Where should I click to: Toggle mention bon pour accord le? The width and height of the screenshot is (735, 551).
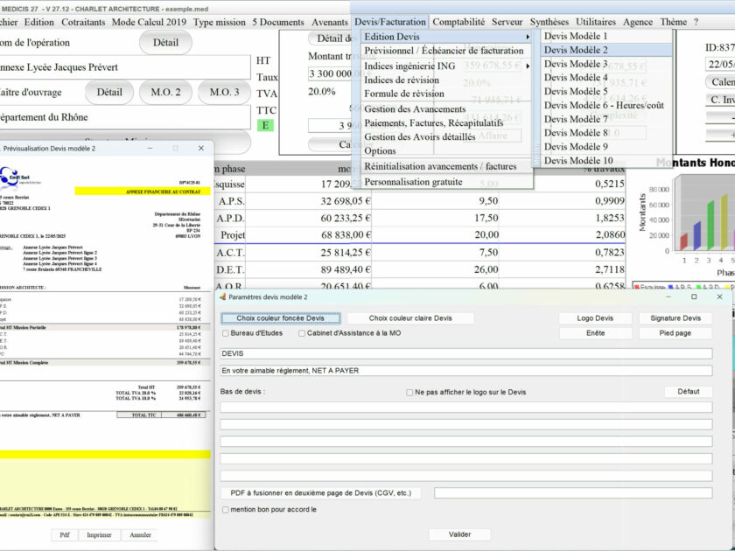tap(226, 510)
